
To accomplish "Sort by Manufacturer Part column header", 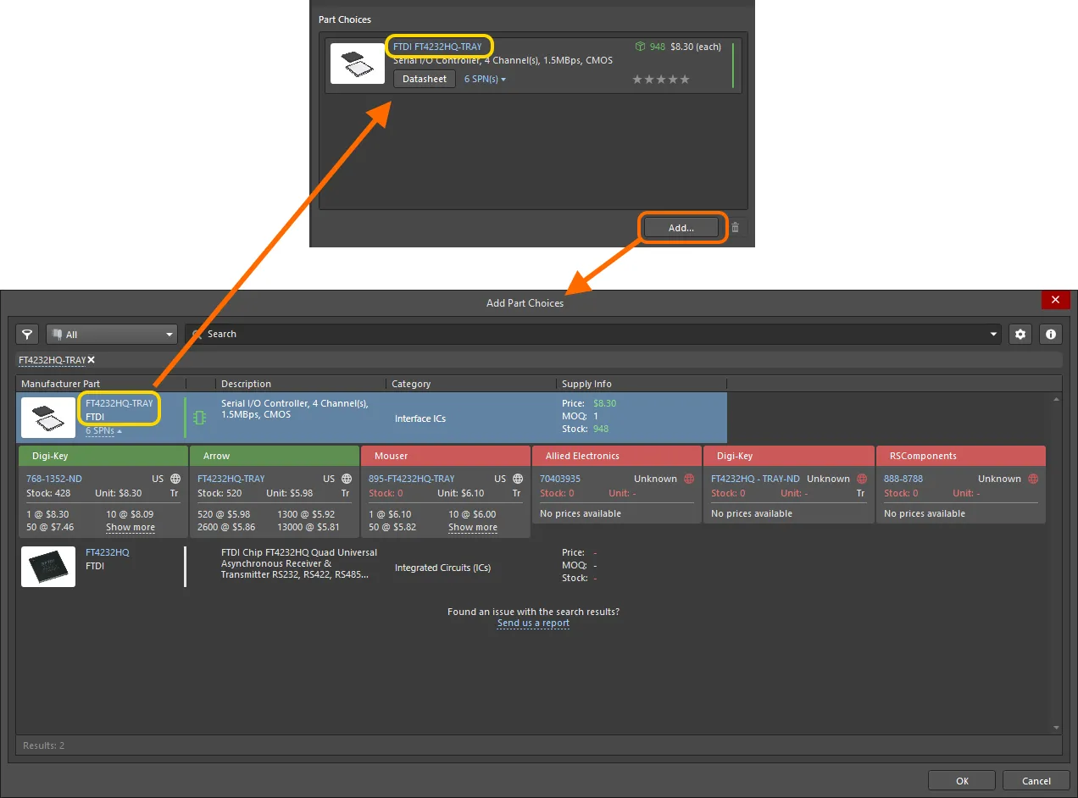I will coord(100,384).
